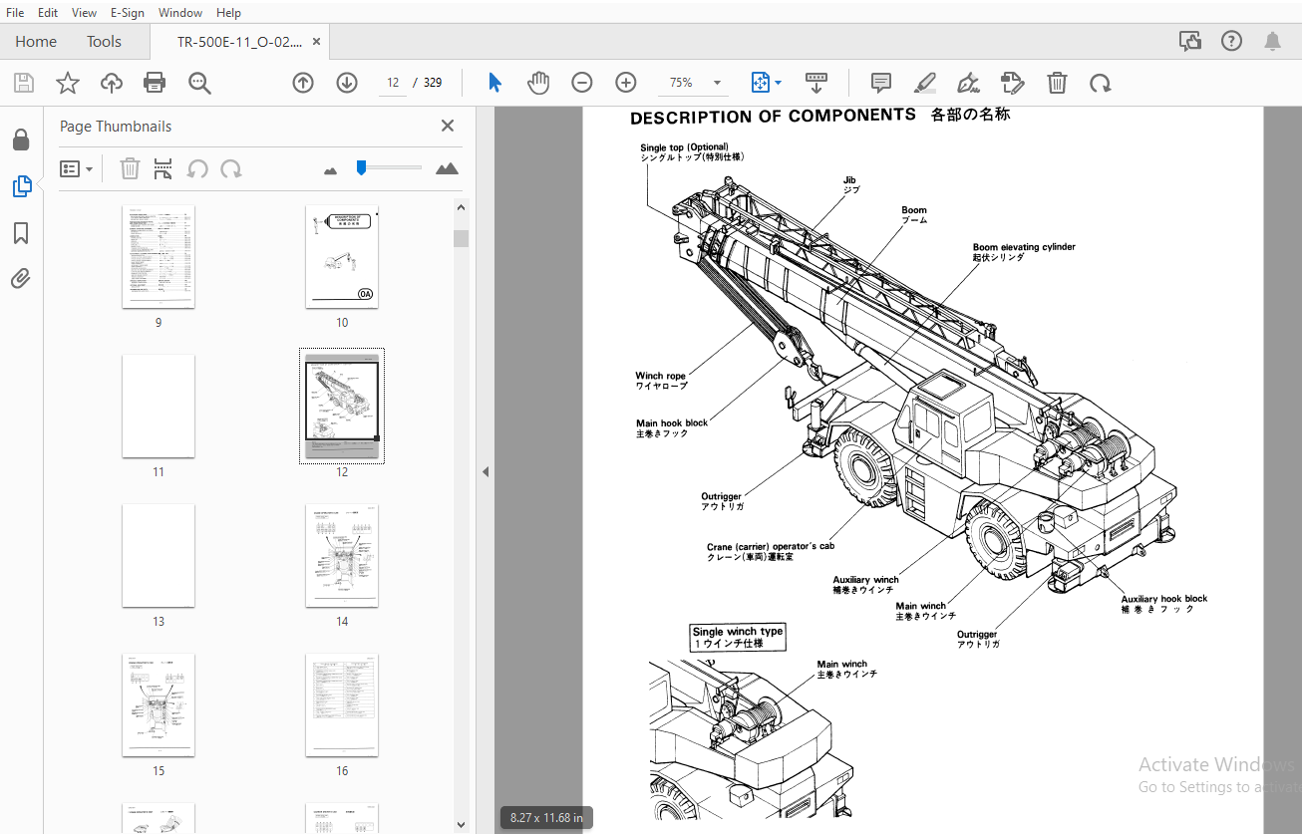
Task: Switch to the Home tab
Action: tap(36, 41)
